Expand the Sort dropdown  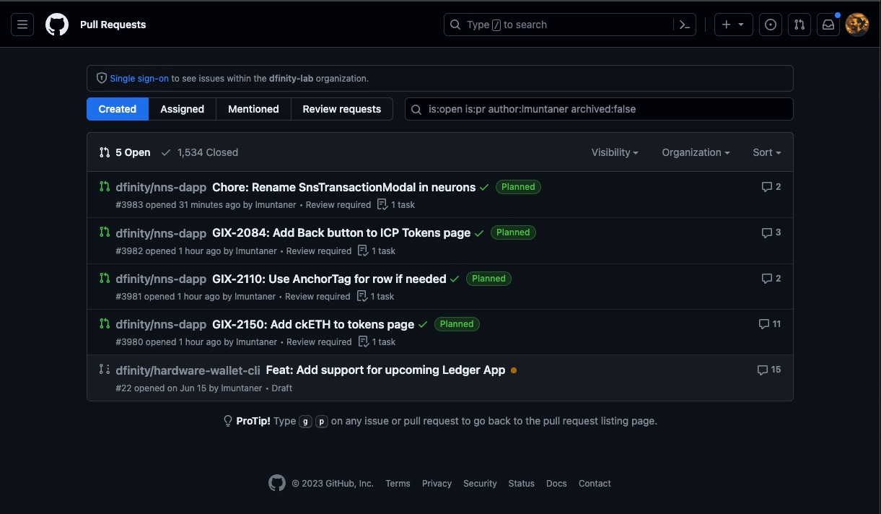(x=767, y=152)
